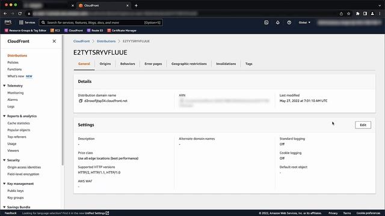The image size is (385, 216).
Task: Open a new browser tab
Action: click(x=136, y=5)
